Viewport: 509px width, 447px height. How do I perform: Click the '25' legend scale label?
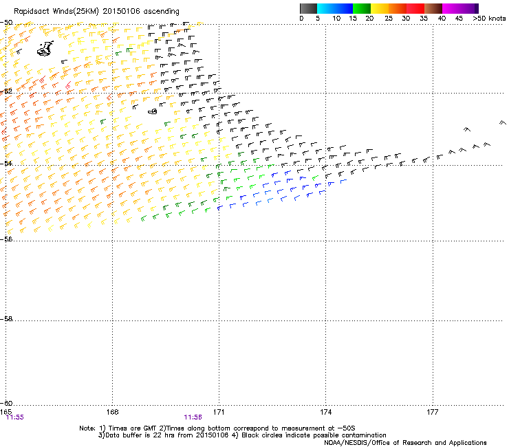click(389, 19)
